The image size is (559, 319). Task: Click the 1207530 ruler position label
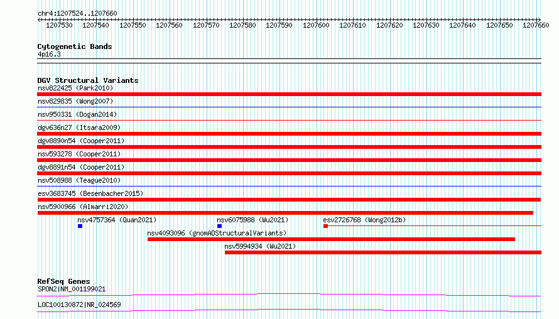[x=59, y=25]
